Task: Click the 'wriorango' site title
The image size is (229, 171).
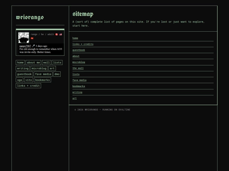Action: (30, 17)
